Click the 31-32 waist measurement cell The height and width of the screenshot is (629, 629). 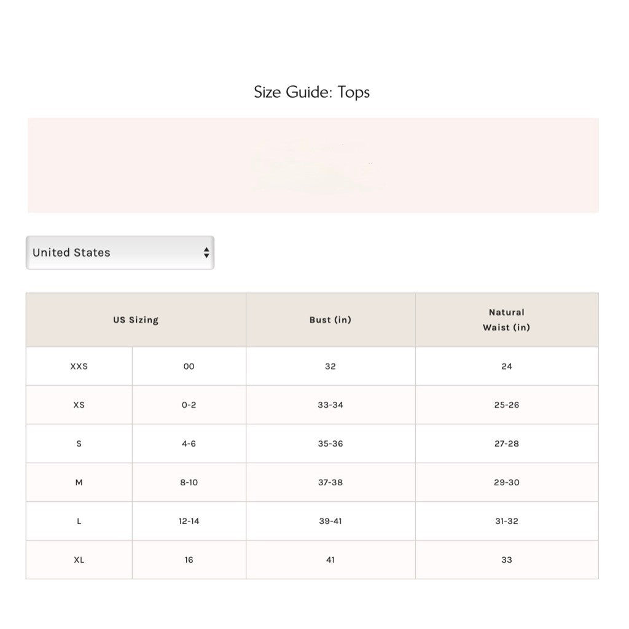click(507, 521)
